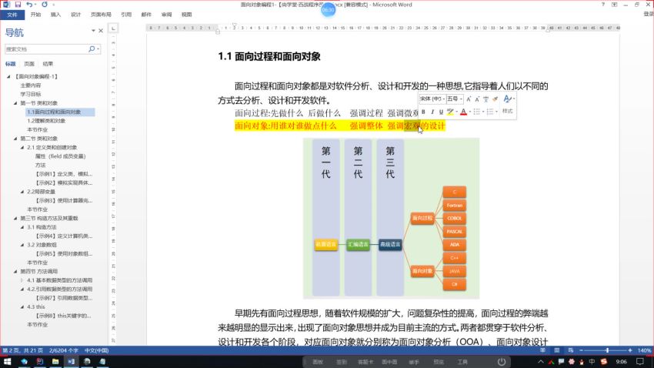The image size is (654, 368).
Task: Shrink font size in mini toolbar
Action: coord(477,99)
